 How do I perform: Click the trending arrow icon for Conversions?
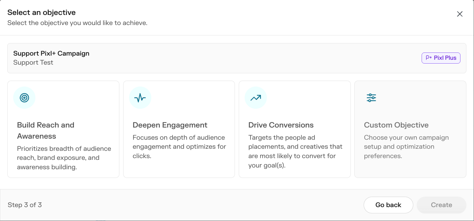[256, 98]
